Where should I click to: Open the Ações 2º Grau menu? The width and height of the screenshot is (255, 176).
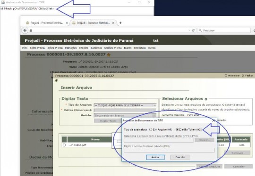coord(55,48)
